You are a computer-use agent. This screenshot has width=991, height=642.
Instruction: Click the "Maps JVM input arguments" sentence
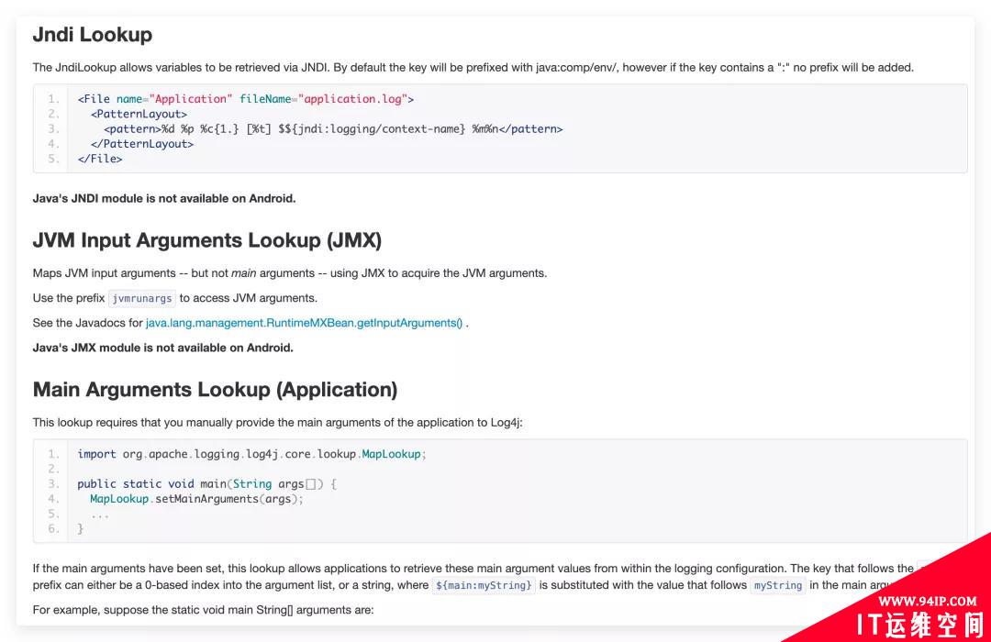click(289, 273)
